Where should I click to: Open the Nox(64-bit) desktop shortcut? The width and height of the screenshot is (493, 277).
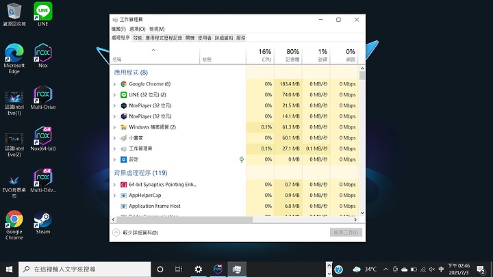[42, 139]
